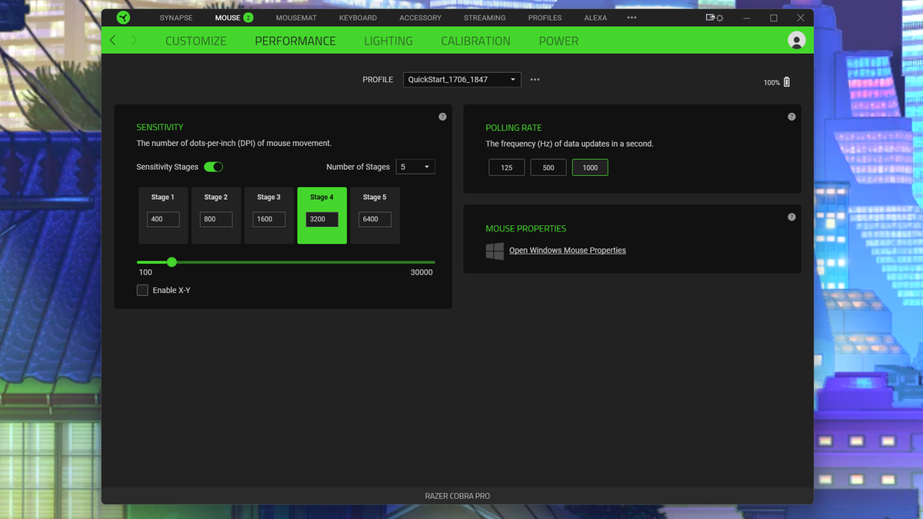The width and height of the screenshot is (923, 519).
Task: Switch to the LIGHTING subtab
Action: click(x=388, y=41)
